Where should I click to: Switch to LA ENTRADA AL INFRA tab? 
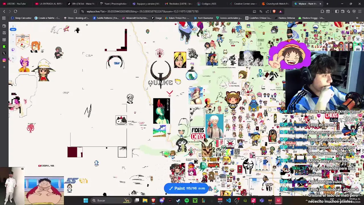coord(49,4)
